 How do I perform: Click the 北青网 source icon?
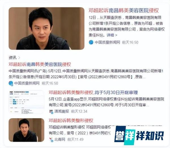(51, 140)
